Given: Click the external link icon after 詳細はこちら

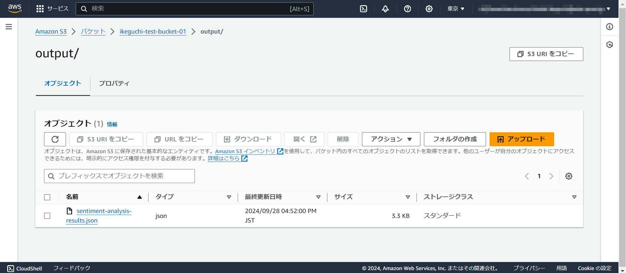Looking at the screenshot, I should (x=244, y=158).
